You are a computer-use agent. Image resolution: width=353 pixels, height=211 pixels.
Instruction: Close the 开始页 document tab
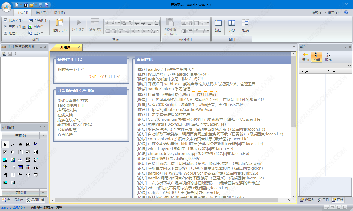coord(79,47)
